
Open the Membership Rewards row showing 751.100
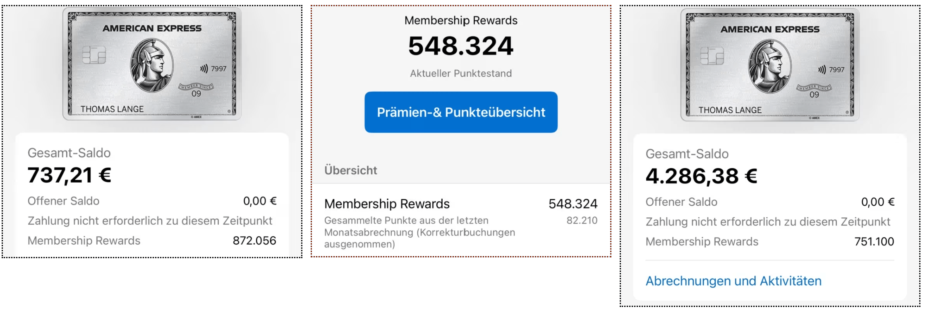pyautogui.click(x=769, y=241)
